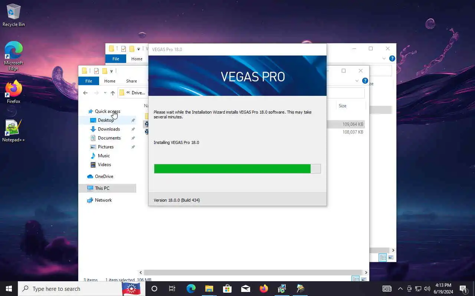Select Quick access in the navigation pane
This screenshot has height=296, width=475.
[x=108, y=111]
